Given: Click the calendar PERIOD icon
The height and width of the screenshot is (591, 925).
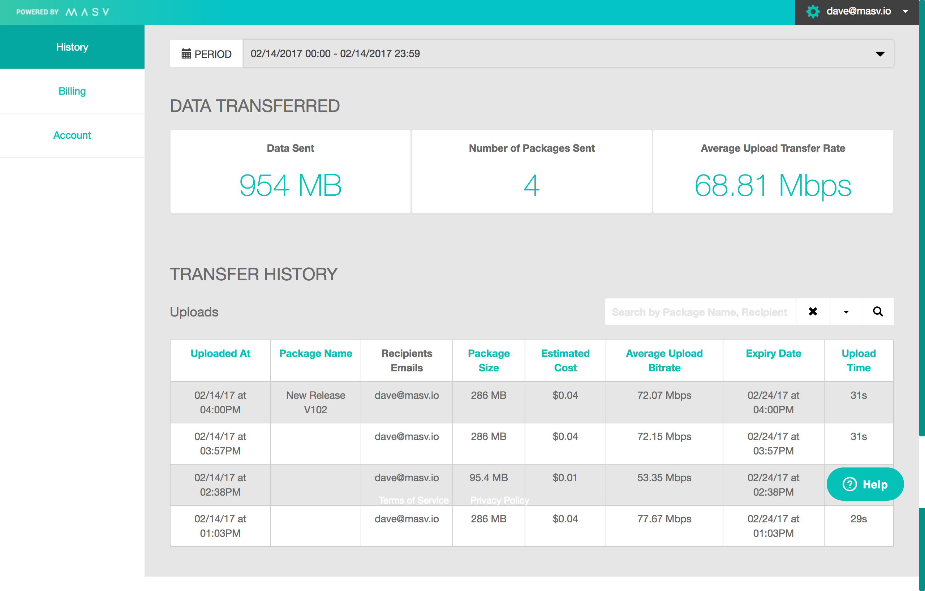Looking at the screenshot, I should tap(186, 54).
